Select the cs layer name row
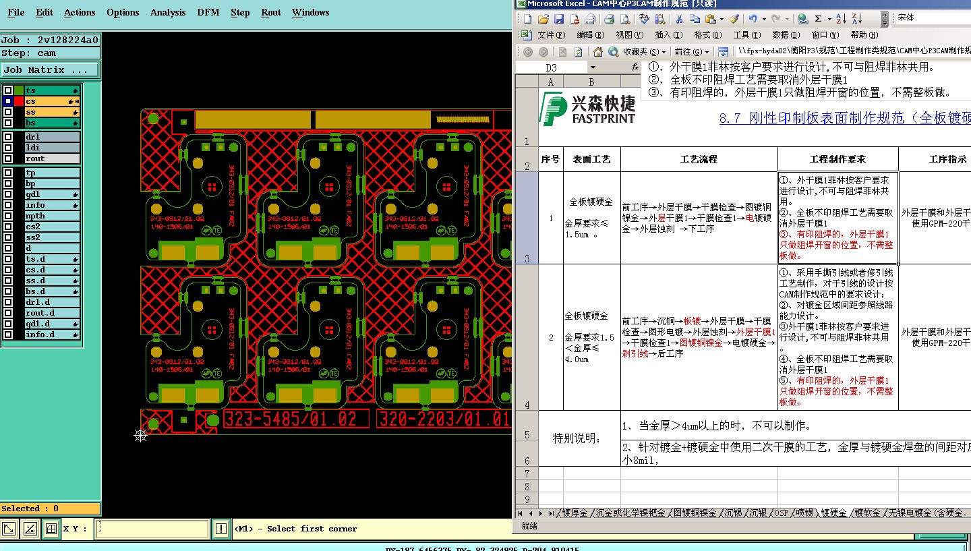The image size is (971, 551). 52,101
